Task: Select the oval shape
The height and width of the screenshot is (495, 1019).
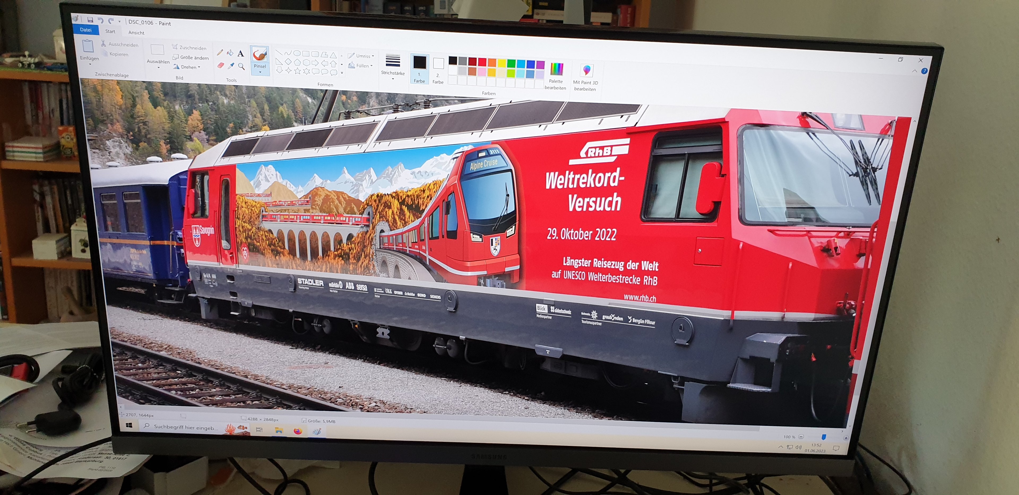Action: click(297, 53)
